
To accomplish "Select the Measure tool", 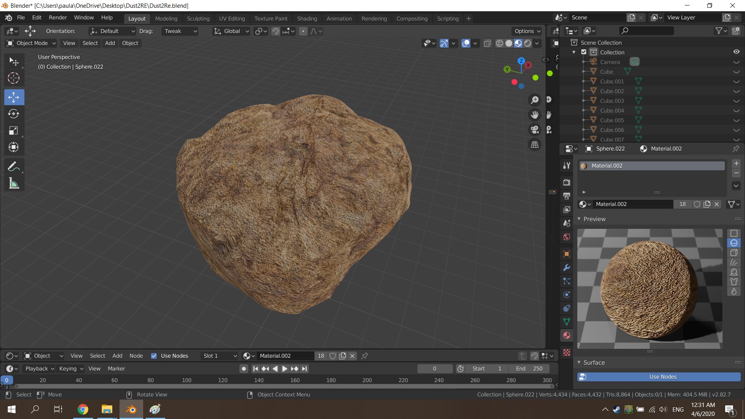I will click(x=14, y=184).
